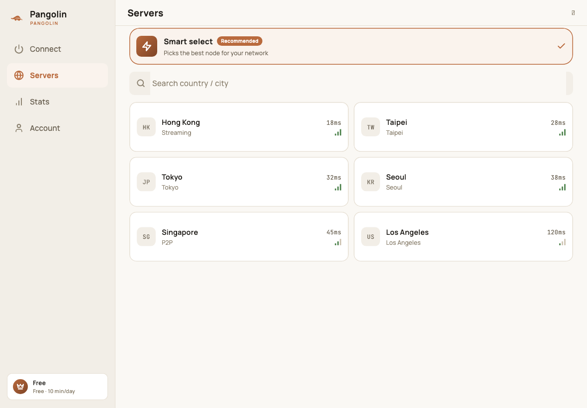
Task: Click Taipei signal strength bars
Action: [562, 132]
